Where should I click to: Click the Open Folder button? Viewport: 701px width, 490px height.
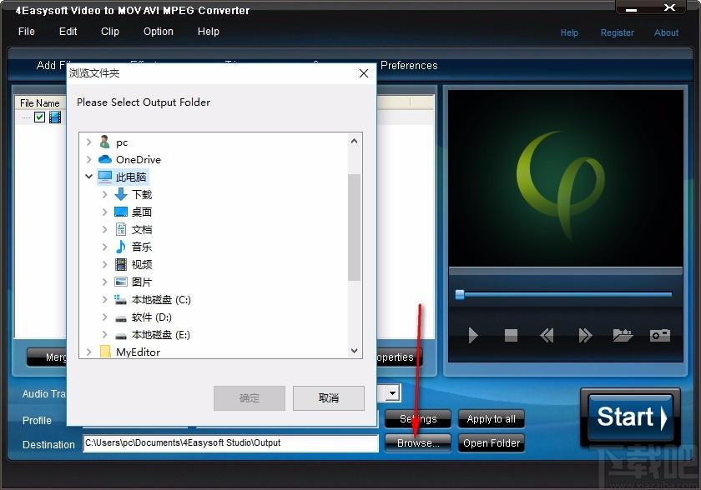click(x=491, y=443)
